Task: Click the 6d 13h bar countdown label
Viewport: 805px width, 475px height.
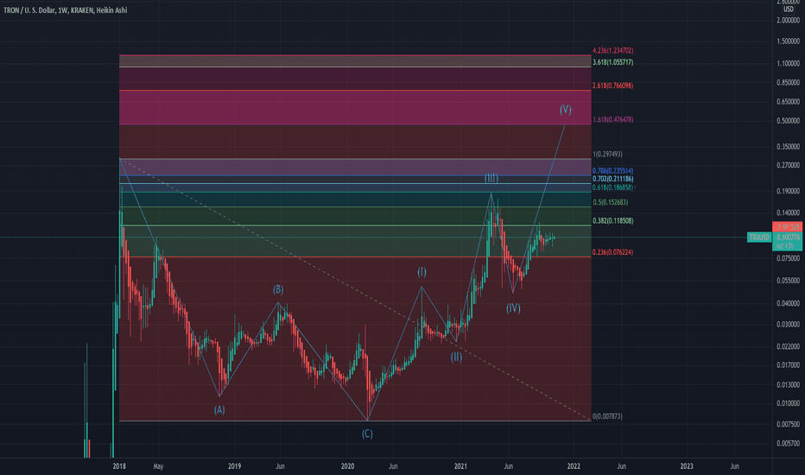Action: tap(787, 246)
